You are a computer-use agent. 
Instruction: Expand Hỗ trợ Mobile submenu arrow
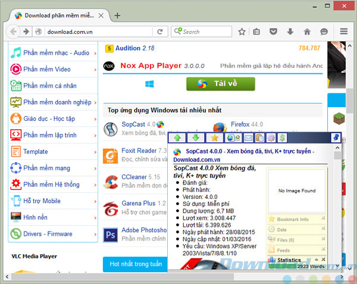(x=95, y=201)
